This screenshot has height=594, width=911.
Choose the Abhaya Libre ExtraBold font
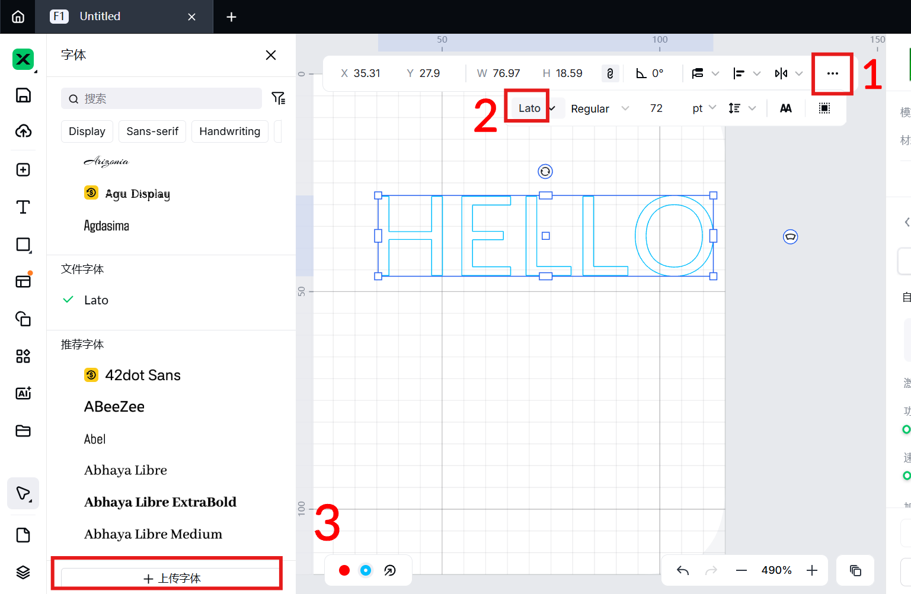(x=160, y=502)
